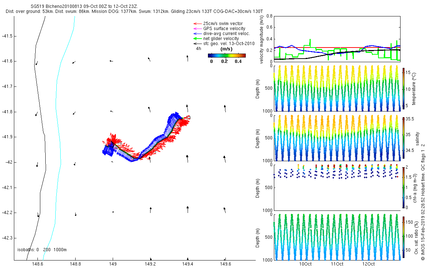Click the '-41.5' latitude tick label

click(7, 36)
